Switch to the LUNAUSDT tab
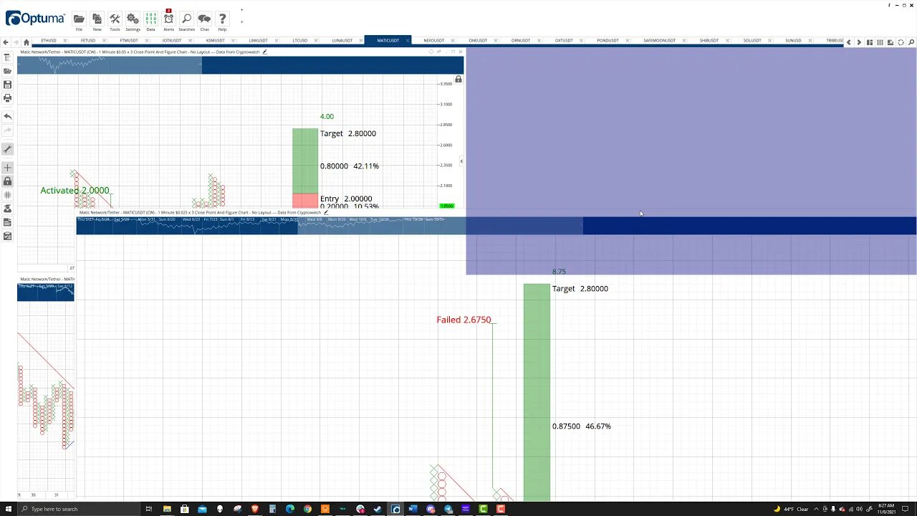Viewport: 917px width, 516px height. pos(342,41)
